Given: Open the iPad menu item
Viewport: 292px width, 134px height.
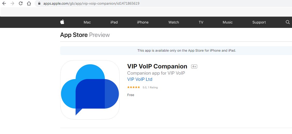Looking at the screenshot, I should [x=114, y=22].
